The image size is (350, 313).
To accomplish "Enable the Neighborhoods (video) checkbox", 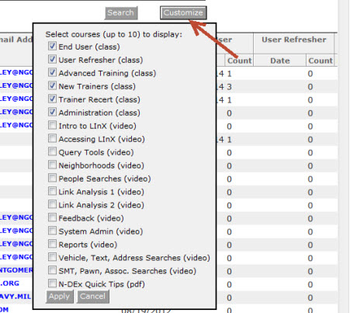I will tap(52, 165).
